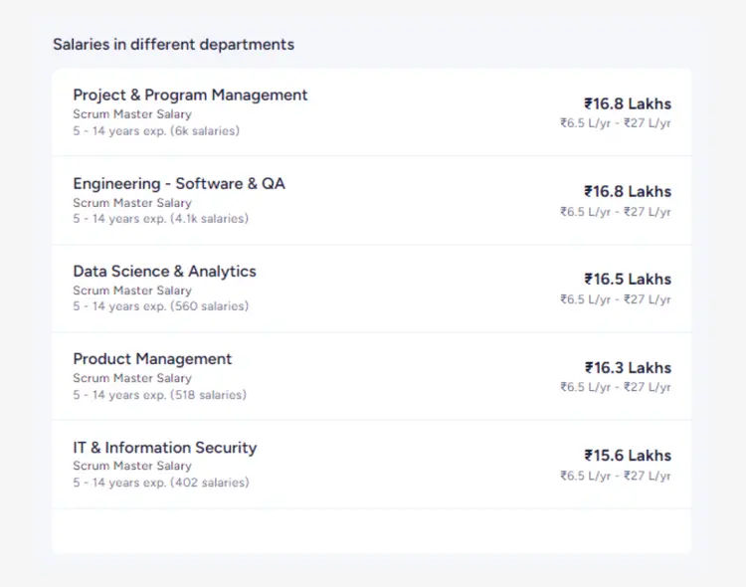746x587 pixels.
Task: Open Project & Program Management department
Action: (190, 96)
